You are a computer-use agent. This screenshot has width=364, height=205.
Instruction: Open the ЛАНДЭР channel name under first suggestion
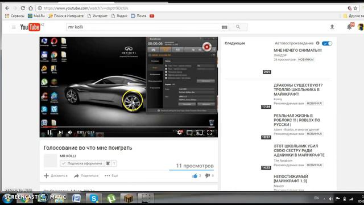click(280, 55)
